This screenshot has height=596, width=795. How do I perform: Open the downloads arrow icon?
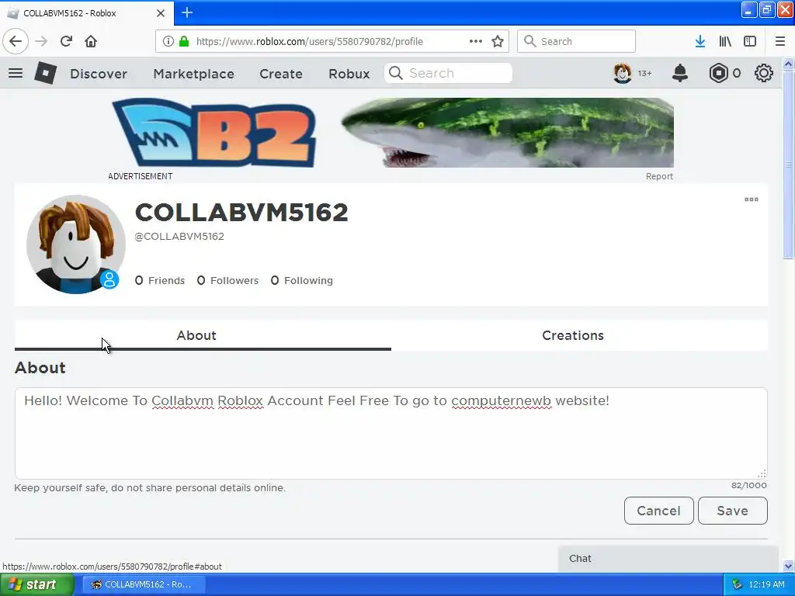pos(700,41)
